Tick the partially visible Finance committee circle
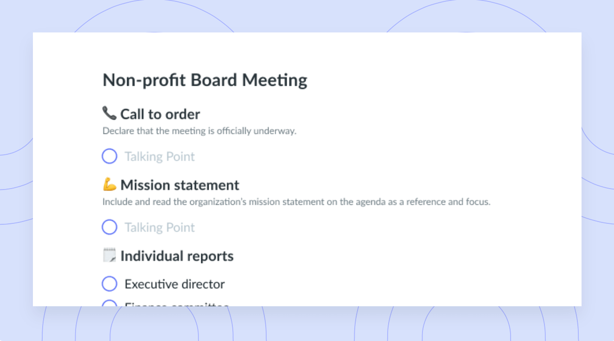Screen dimensions: 614x341 click(109, 303)
